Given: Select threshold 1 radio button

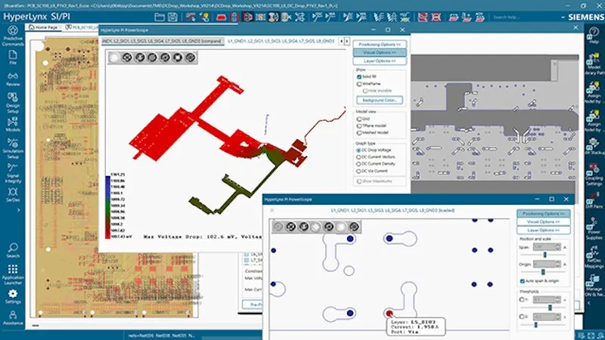Looking at the screenshot, I should tap(522, 299).
